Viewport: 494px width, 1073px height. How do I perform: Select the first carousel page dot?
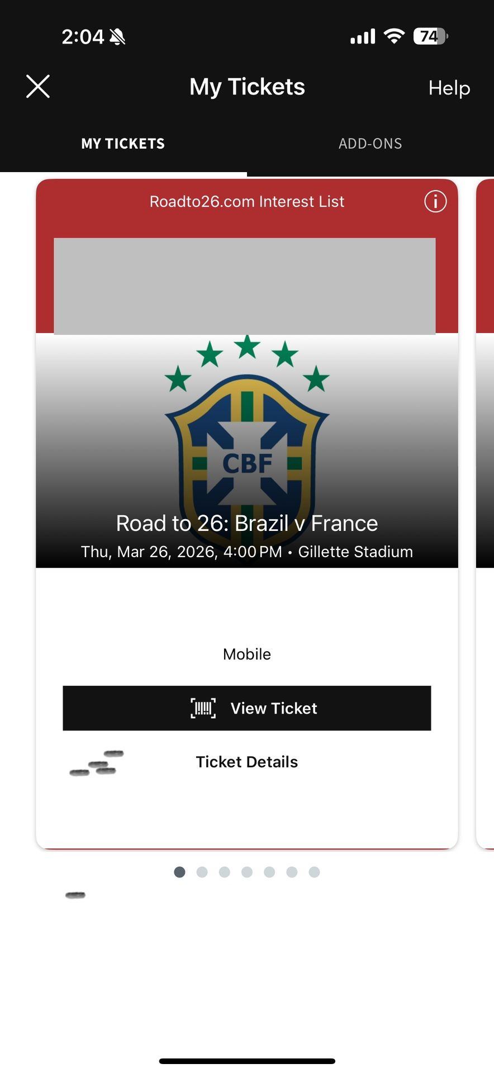(x=180, y=872)
